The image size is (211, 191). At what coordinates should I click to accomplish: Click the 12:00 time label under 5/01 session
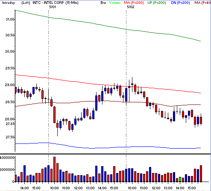click(78, 188)
